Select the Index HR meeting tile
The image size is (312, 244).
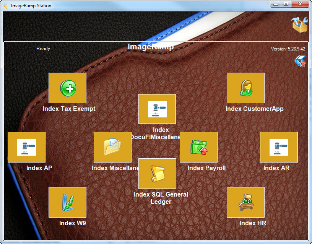tap(245, 202)
